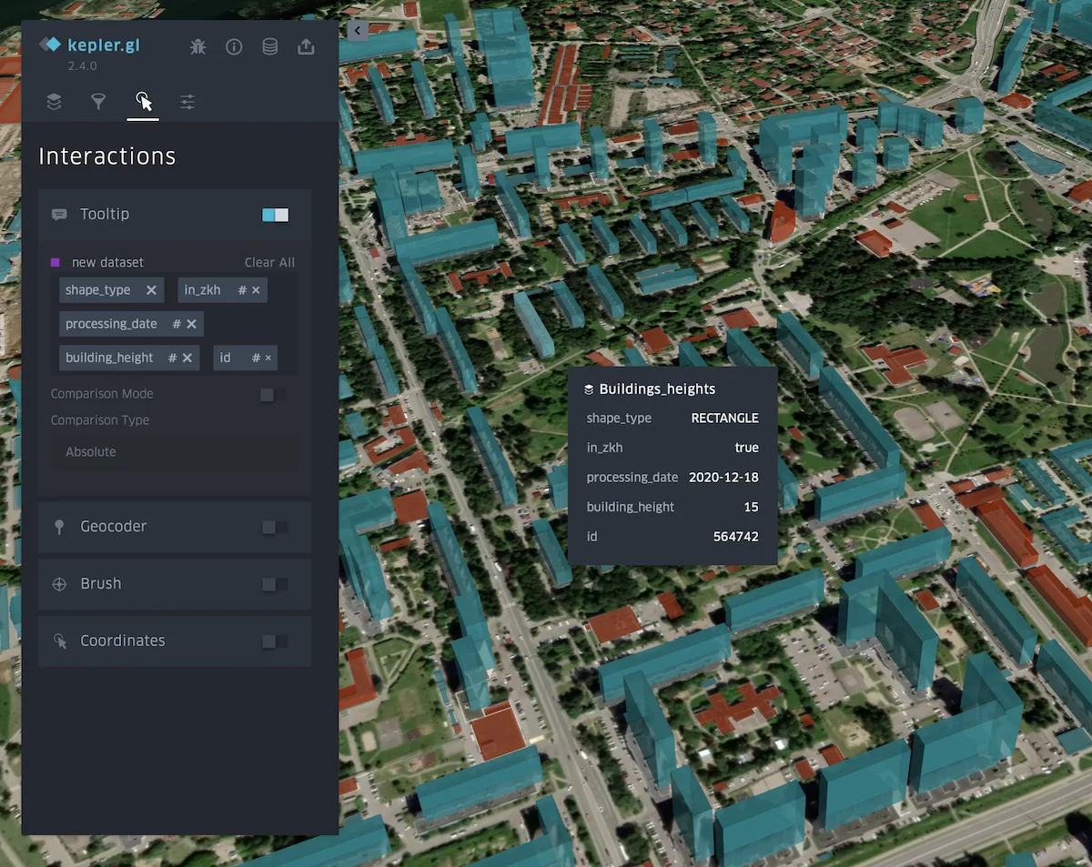Image resolution: width=1092 pixels, height=867 pixels.
Task: Remove the shape_type field chip
Action: pyautogui.click(x=151, y=290)
